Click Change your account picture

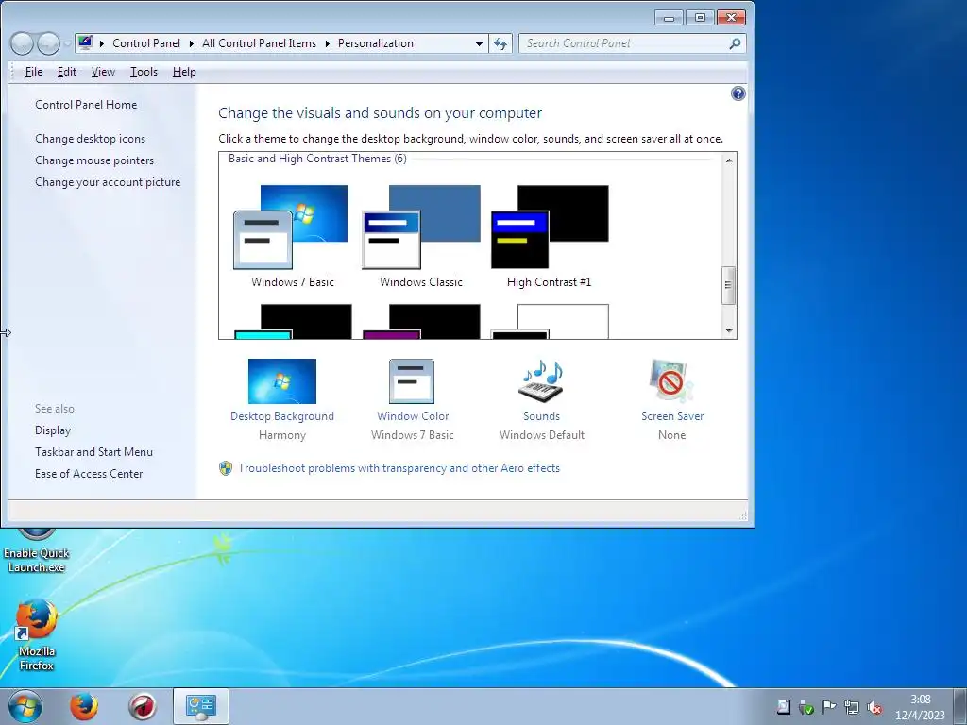click(108, 182)
